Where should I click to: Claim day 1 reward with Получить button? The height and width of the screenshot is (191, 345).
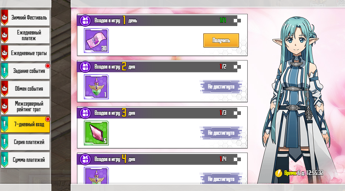click(221, 40)
